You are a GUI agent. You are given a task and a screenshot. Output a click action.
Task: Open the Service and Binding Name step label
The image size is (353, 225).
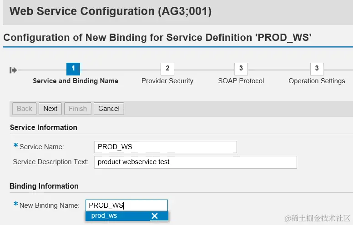(x=76, y=81)
